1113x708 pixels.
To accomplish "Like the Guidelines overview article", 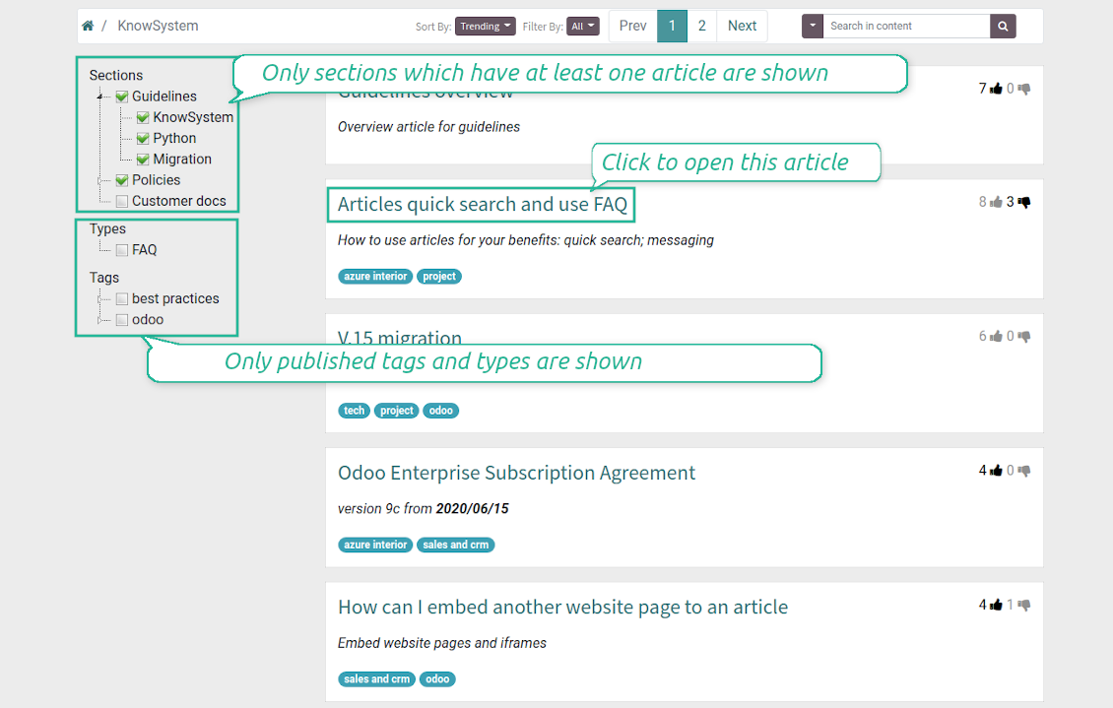I will click(x=996, y=89).
